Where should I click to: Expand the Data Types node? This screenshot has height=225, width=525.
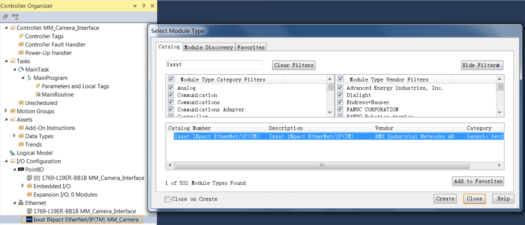(14, 136)
